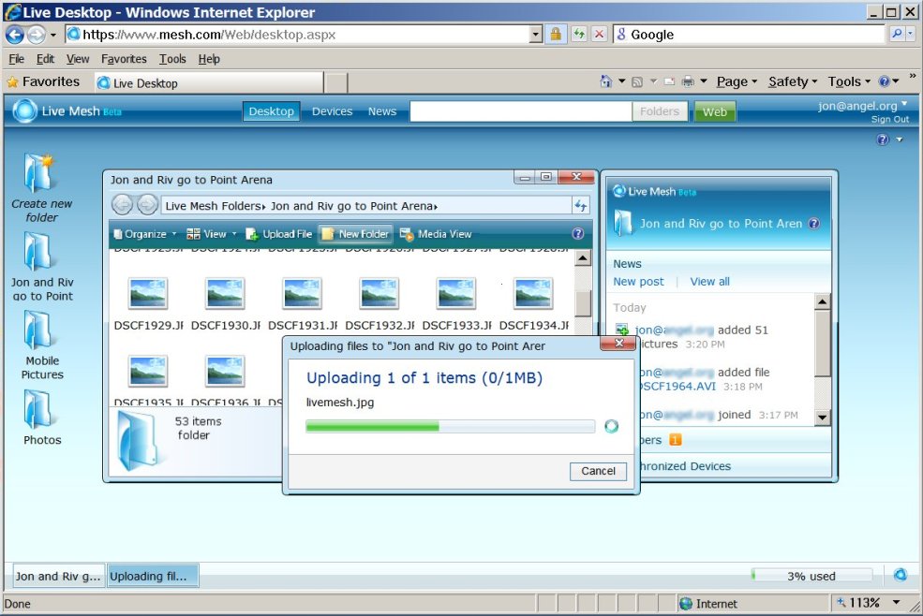Open the Edit menu

click(x=45, y=59)
